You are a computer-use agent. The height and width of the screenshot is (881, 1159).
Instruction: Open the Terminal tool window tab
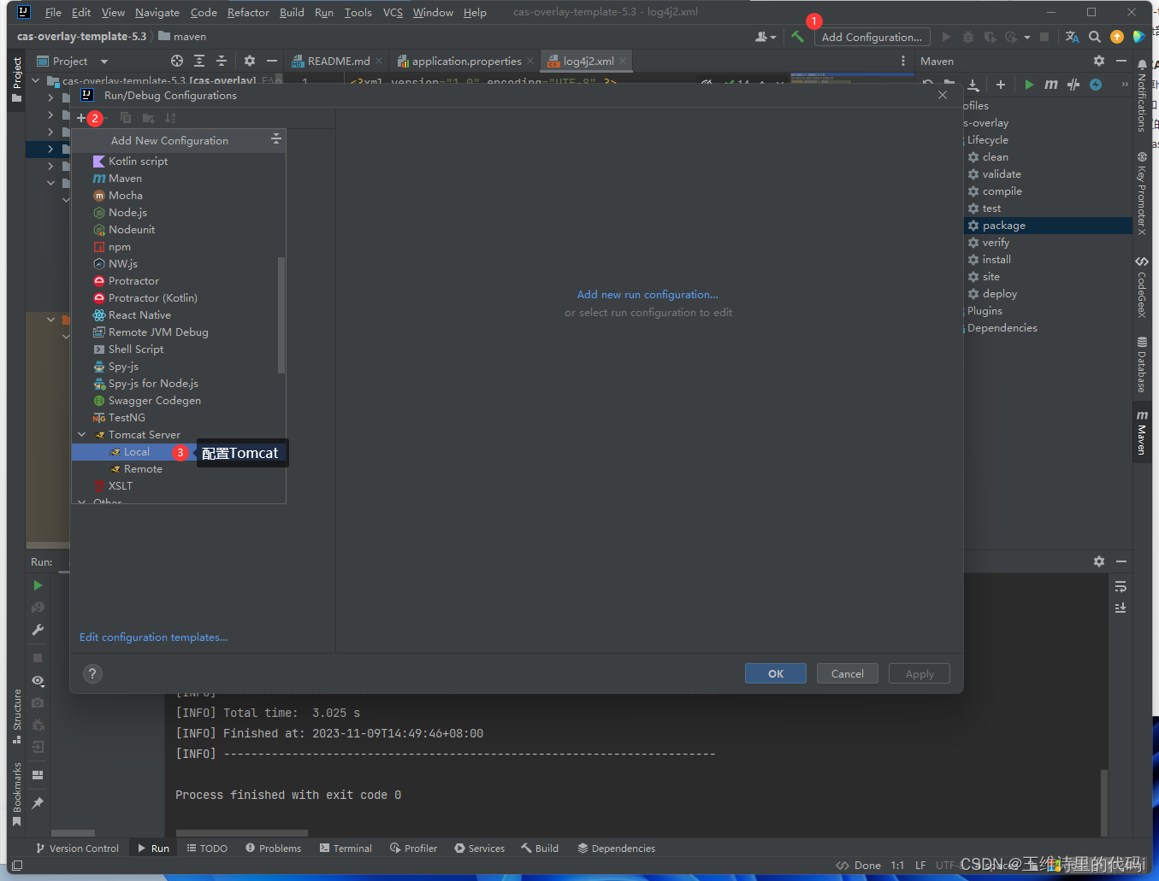[x=346, y=849]
